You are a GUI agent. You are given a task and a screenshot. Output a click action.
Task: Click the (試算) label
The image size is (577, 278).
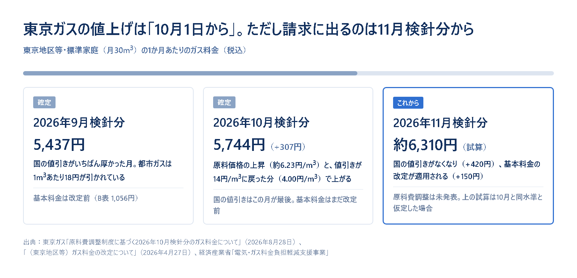475,147
